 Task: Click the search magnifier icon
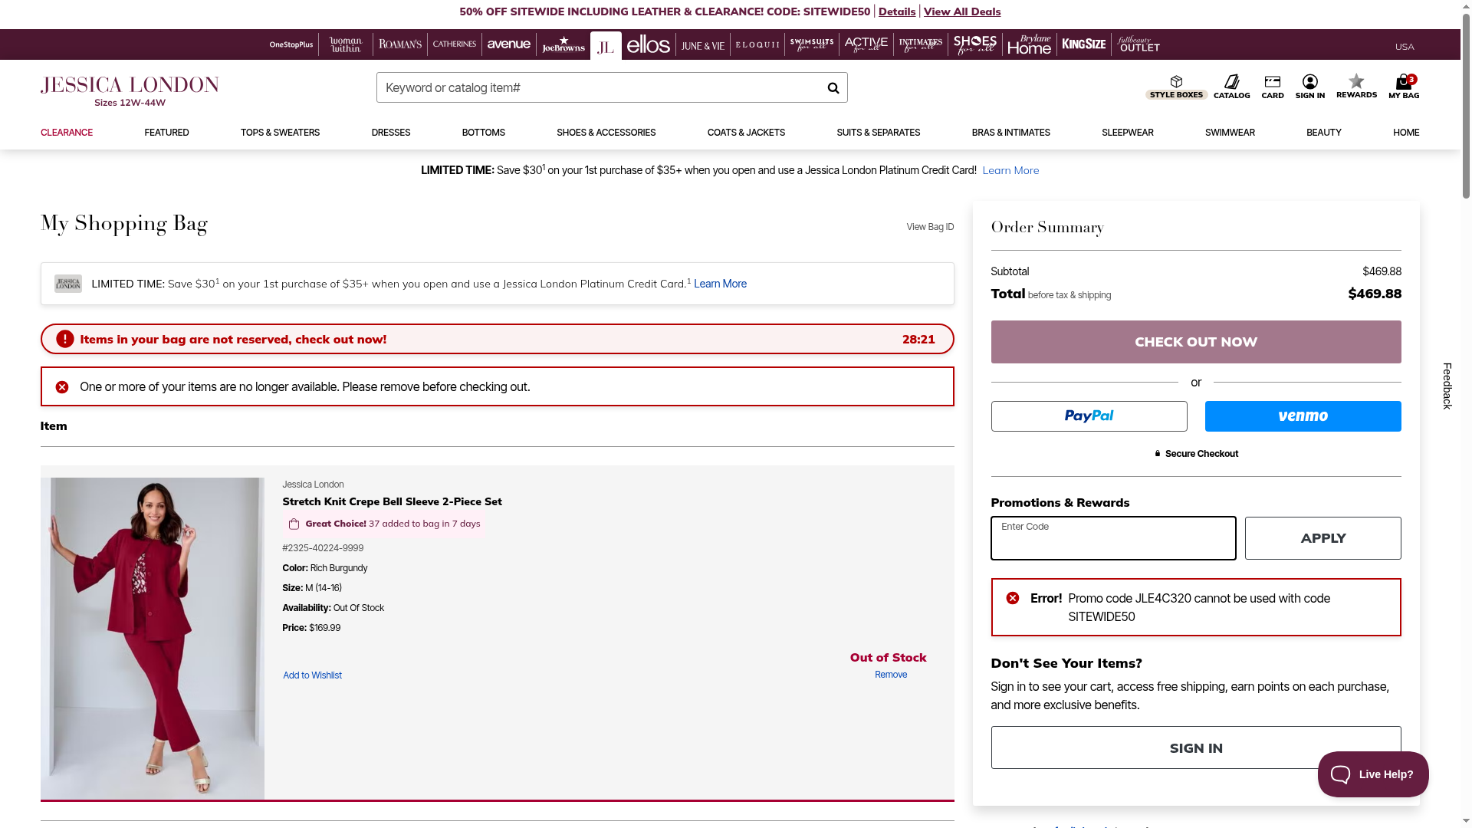coord(833,88)
